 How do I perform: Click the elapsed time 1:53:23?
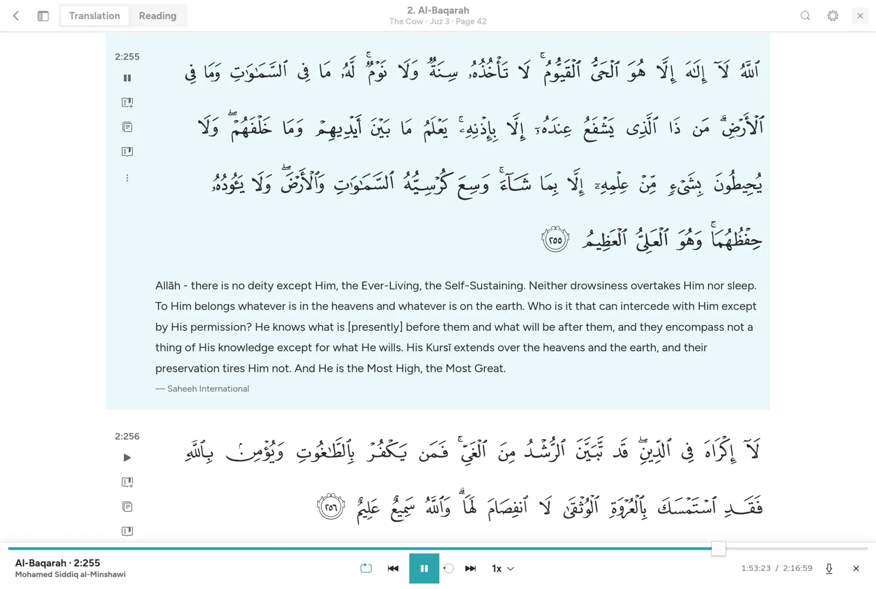point(756,568)
